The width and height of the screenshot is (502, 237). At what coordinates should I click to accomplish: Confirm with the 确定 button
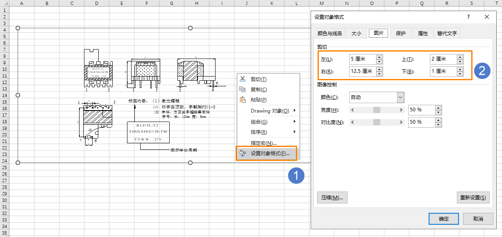[x=444, y=219]
